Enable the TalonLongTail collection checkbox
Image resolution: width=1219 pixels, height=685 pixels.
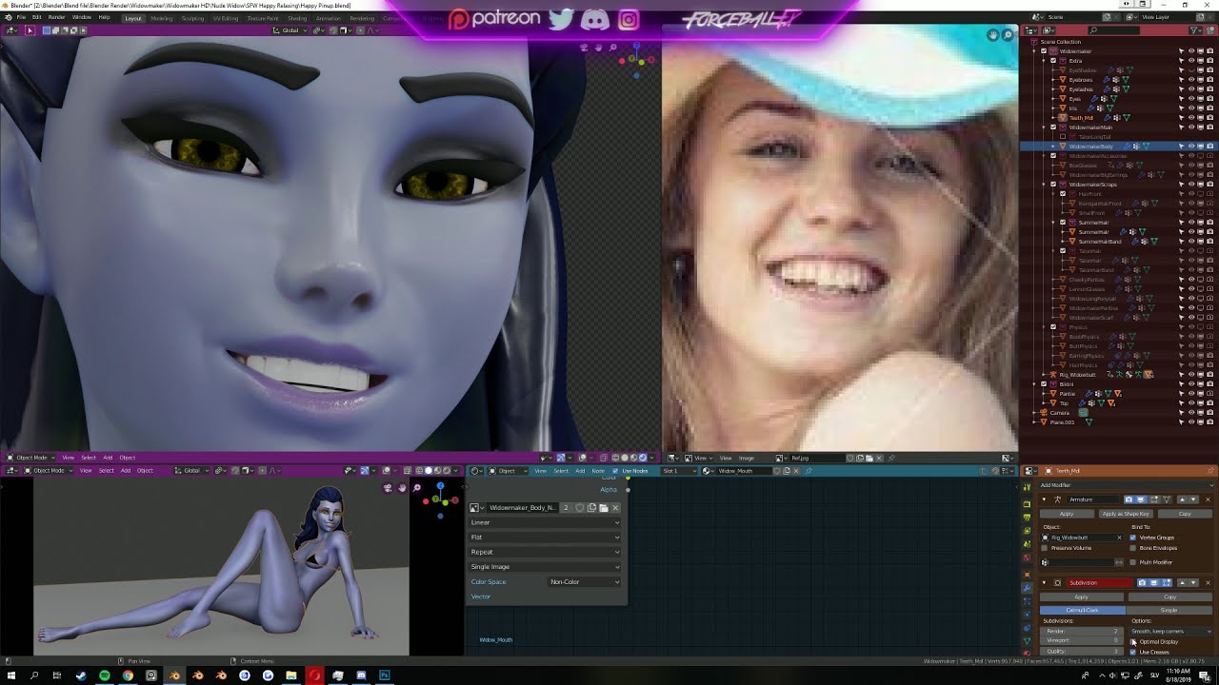(1063, 137)
